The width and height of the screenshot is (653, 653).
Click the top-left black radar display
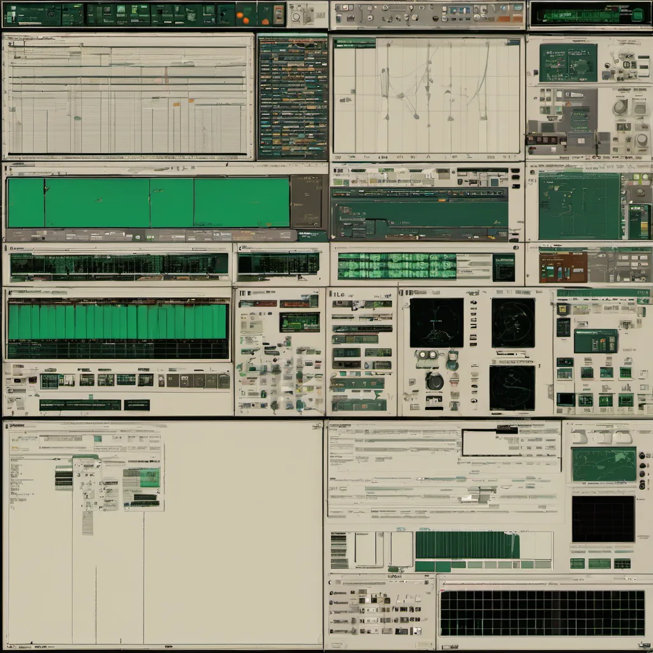point(436,323)
